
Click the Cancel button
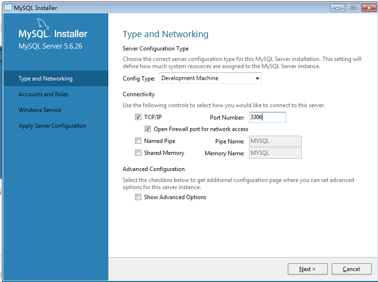click(351, 269)
